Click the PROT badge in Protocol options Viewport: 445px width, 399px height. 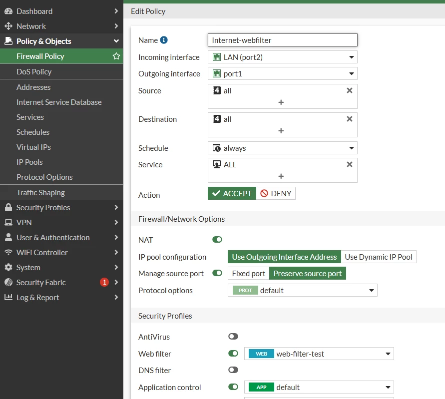coord(245,290)
